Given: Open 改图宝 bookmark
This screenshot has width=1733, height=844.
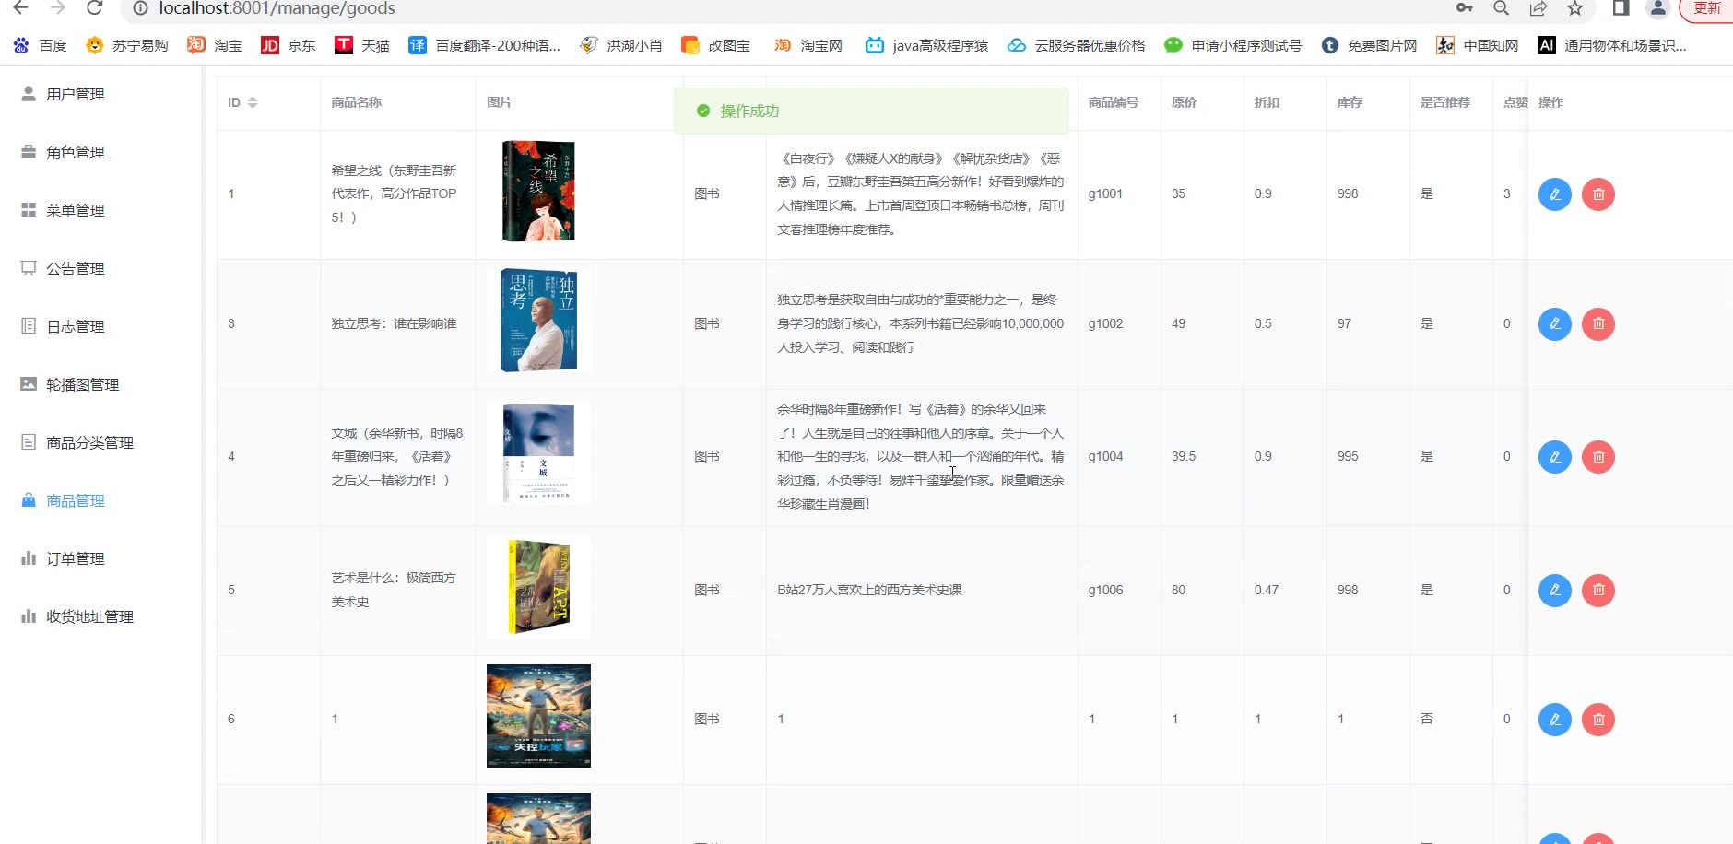Looking at the screenshot, I should pos(715,45).
